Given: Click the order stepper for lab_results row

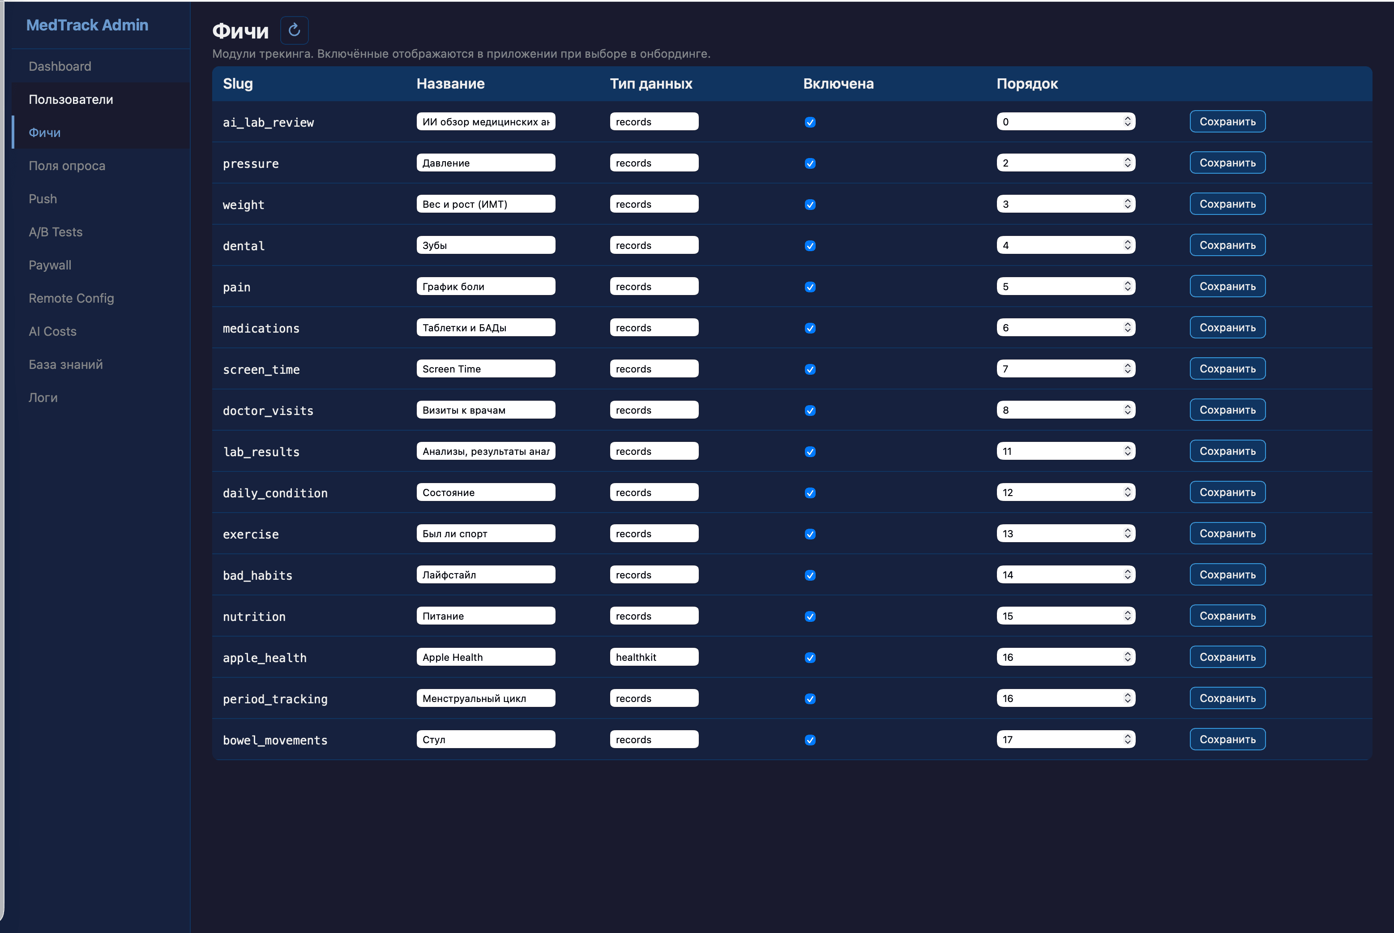Looking at the screenshot, I should (1127, 451).
